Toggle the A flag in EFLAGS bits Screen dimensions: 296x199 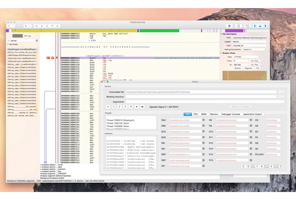pos(271,166)
